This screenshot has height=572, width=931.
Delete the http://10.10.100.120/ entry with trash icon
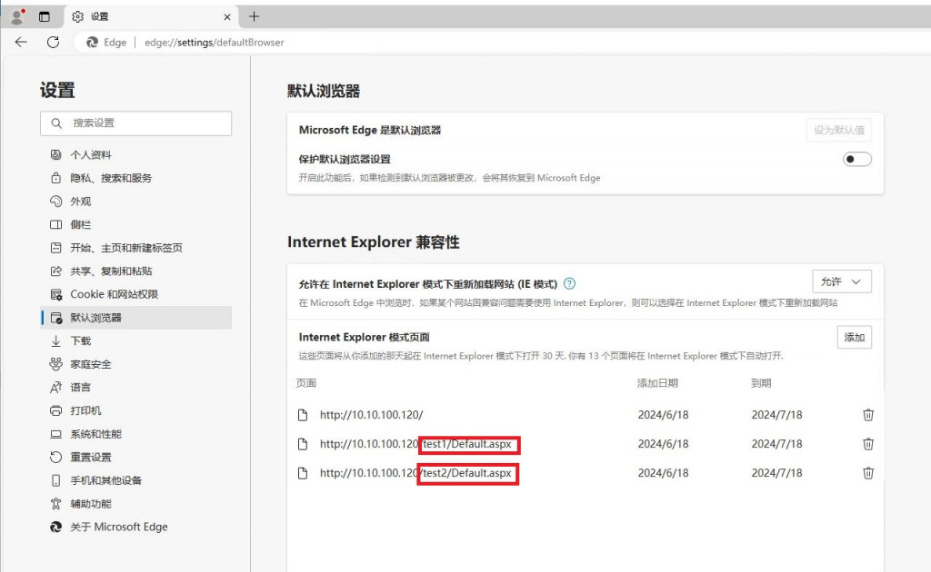868,415
